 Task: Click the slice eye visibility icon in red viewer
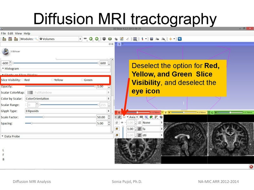(124, 117)
